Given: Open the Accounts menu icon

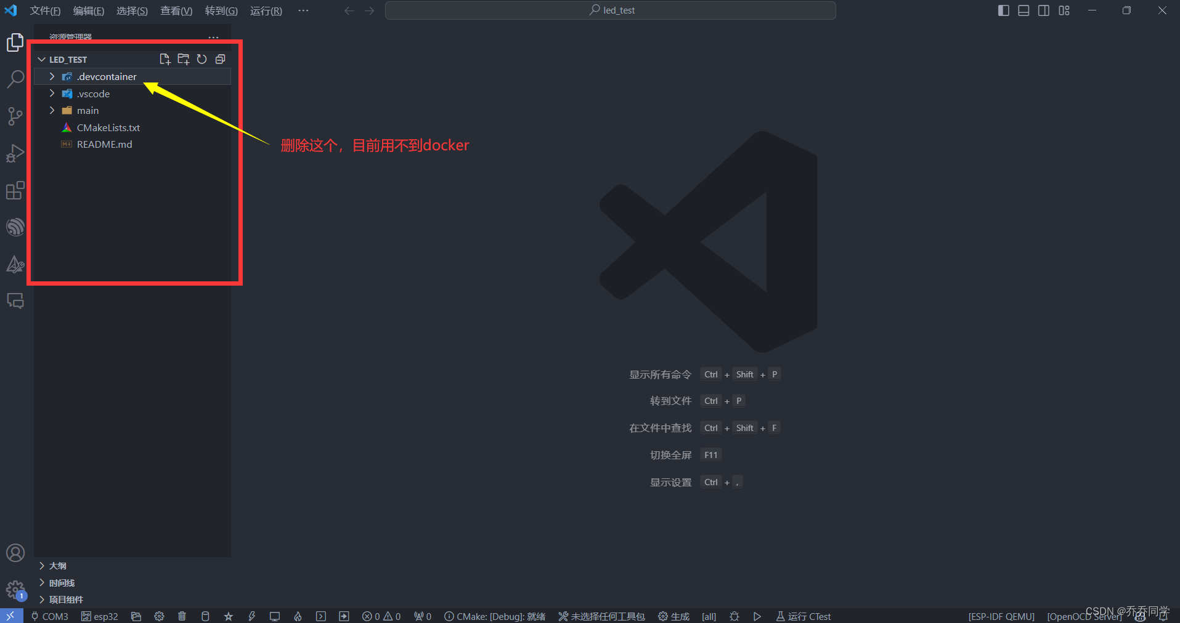Looking at the screenshot, I should (x=15, y=553).
